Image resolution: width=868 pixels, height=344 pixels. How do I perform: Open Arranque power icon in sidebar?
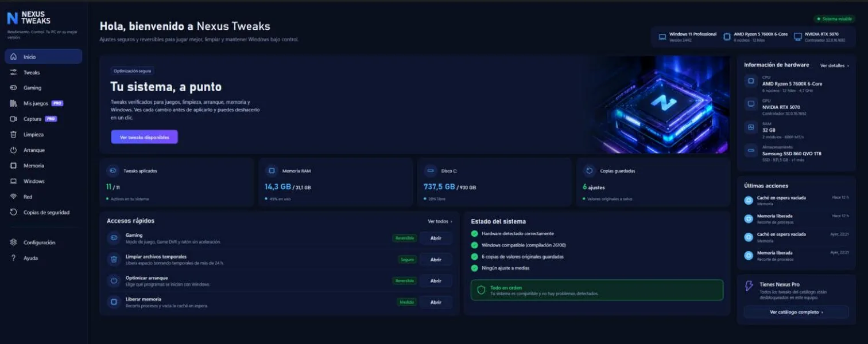pyautogui.click(x=13, y=150)
